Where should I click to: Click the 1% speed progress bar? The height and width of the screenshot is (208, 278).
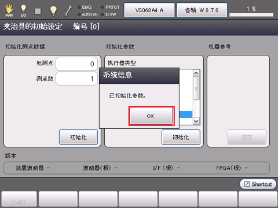251,14
